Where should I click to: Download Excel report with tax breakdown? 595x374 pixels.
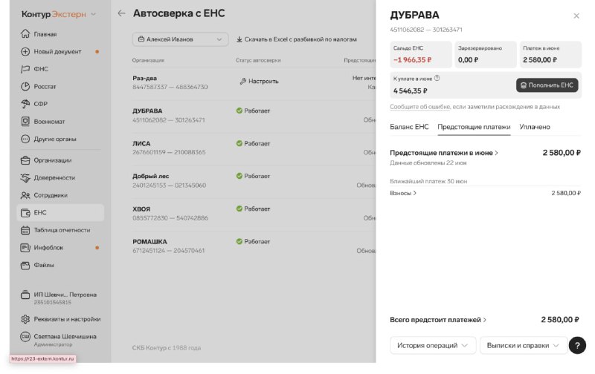pos(296,39)
